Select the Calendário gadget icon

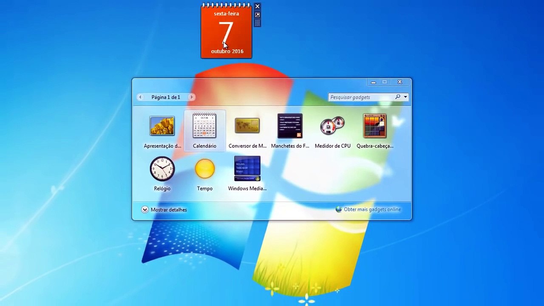click(x=204, y=125)
